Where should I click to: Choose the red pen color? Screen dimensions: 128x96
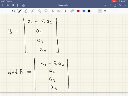click(78, 11)
